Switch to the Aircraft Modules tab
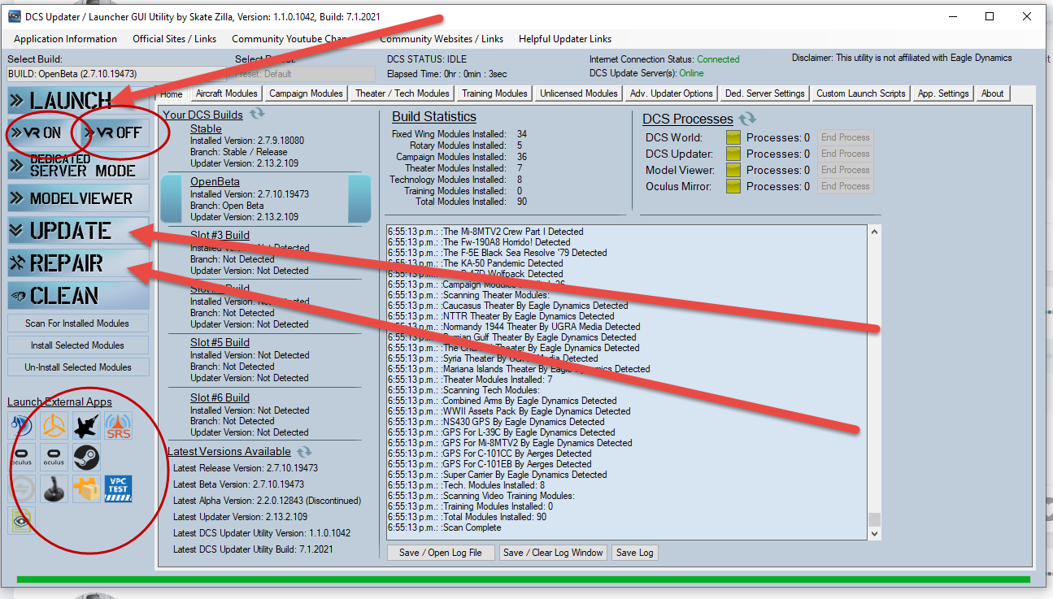The image size is (1053, 599). click(x=227, y=93)
